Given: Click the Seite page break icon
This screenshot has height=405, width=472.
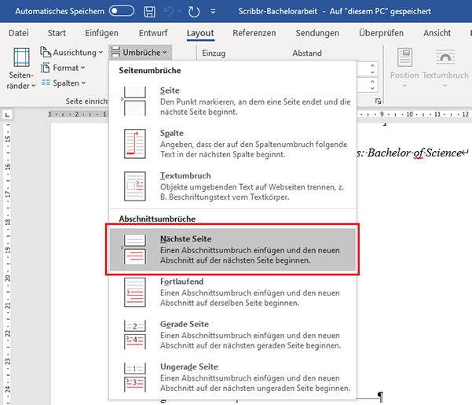Looking at the screenshot, I should 134,101.
